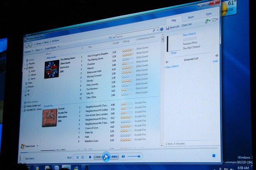Click the Save List floppy icon
Viewport: 256px width, 170px height.
coord(168,28)
